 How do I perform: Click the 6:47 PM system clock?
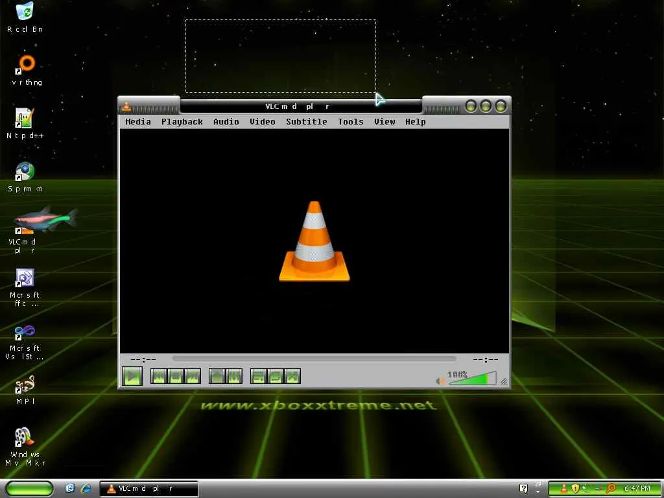(x=637, y=488)
